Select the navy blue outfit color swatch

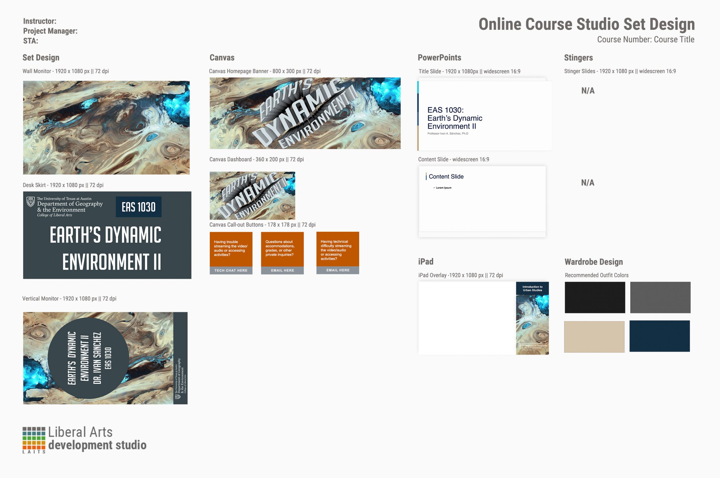coord(659,336)
